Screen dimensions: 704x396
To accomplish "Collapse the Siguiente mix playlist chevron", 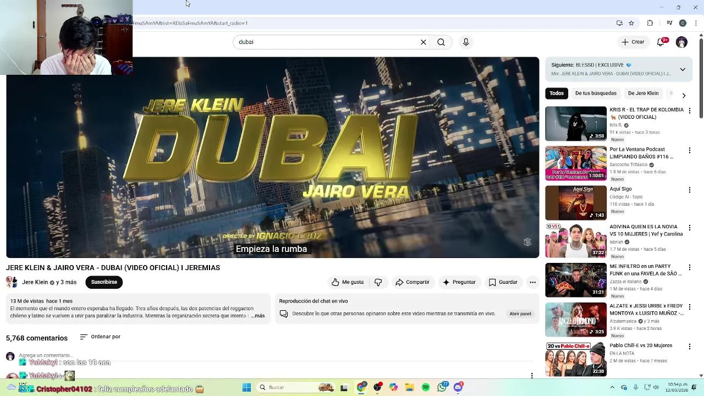I will click(x=683, y=69).
